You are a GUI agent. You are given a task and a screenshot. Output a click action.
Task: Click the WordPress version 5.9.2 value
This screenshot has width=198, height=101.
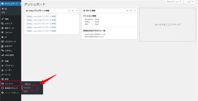point(97,19)
